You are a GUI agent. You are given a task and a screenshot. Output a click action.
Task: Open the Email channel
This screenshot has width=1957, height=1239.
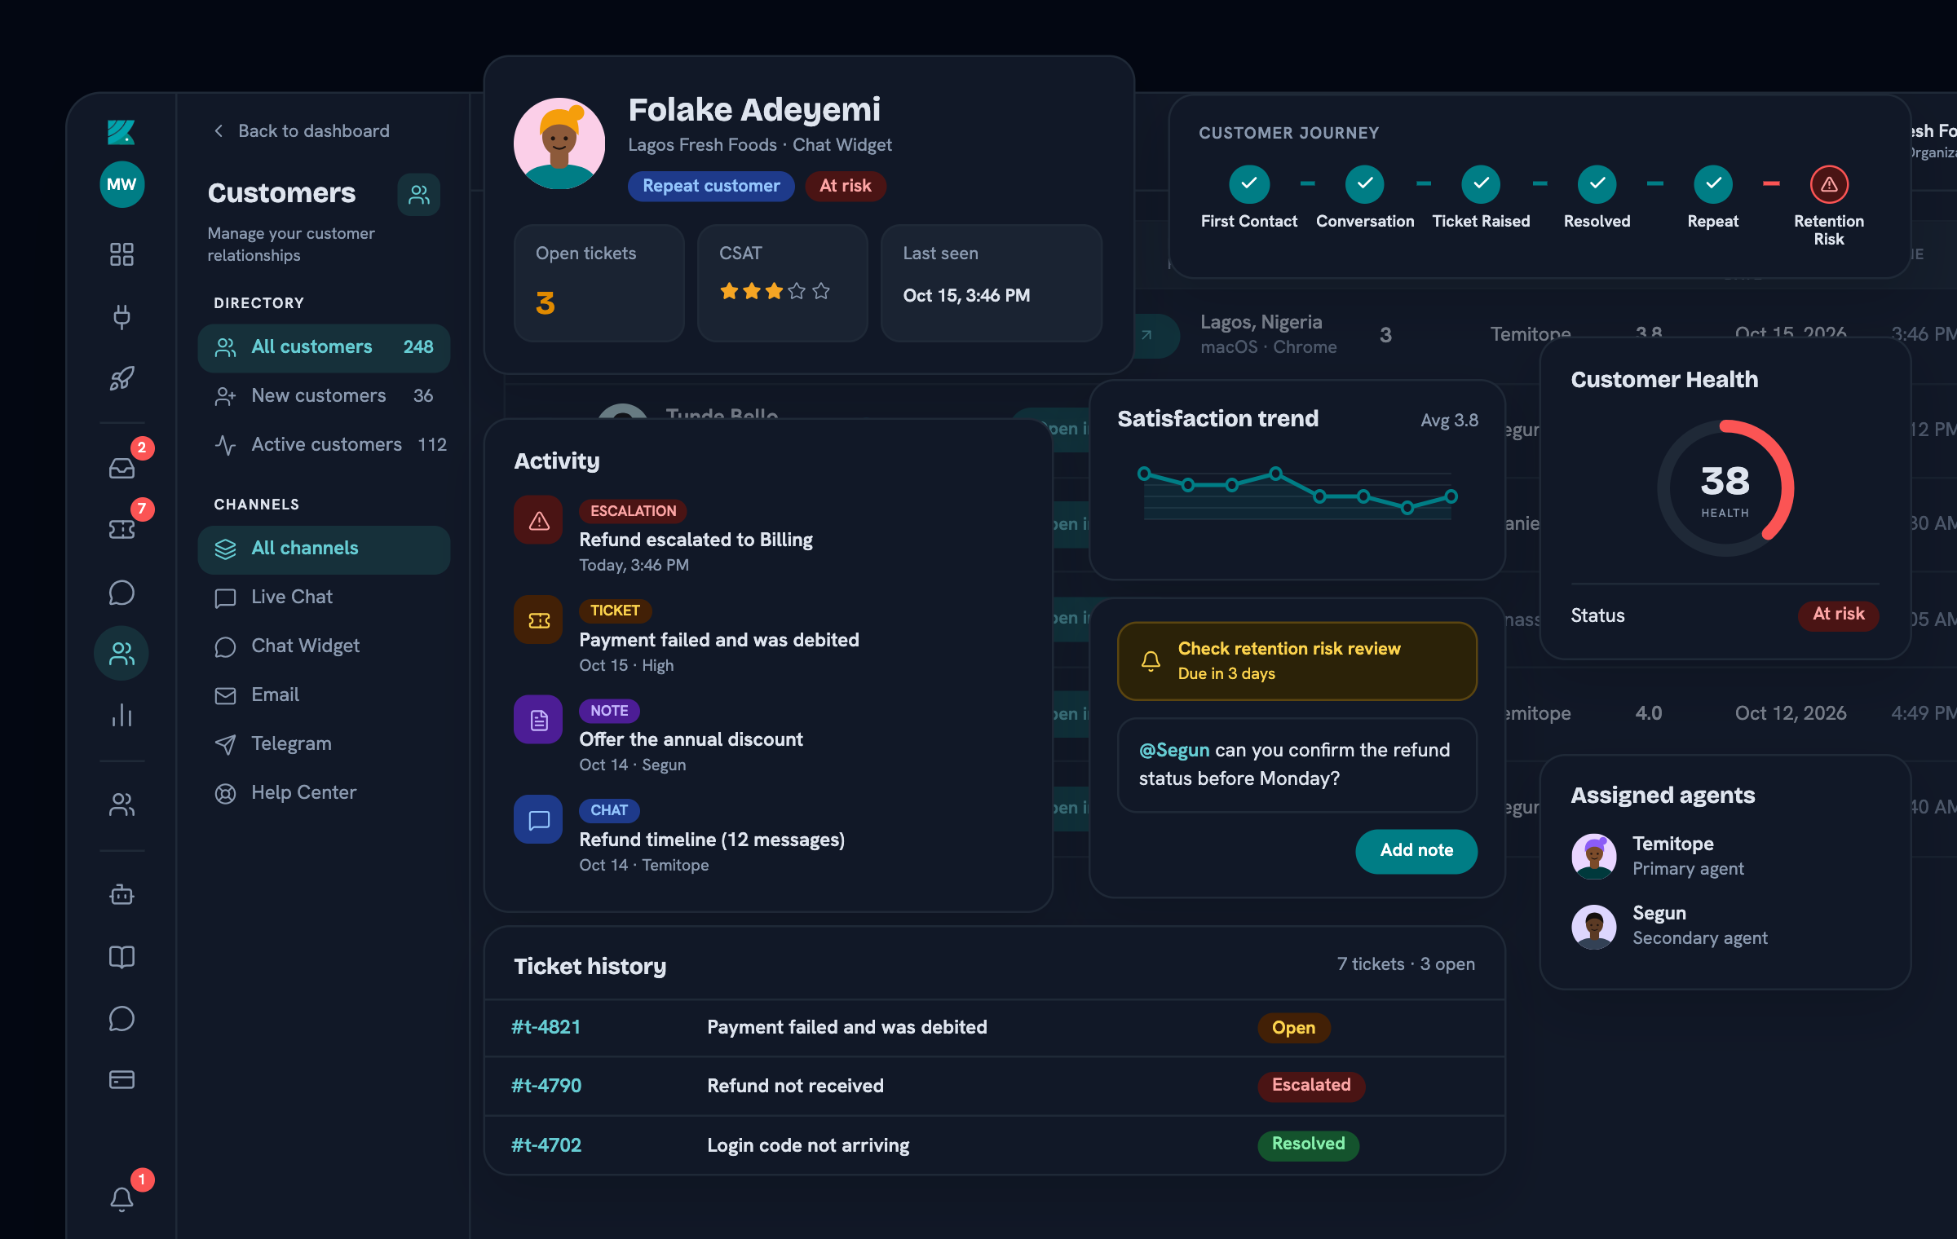click(x=324, y=695)
